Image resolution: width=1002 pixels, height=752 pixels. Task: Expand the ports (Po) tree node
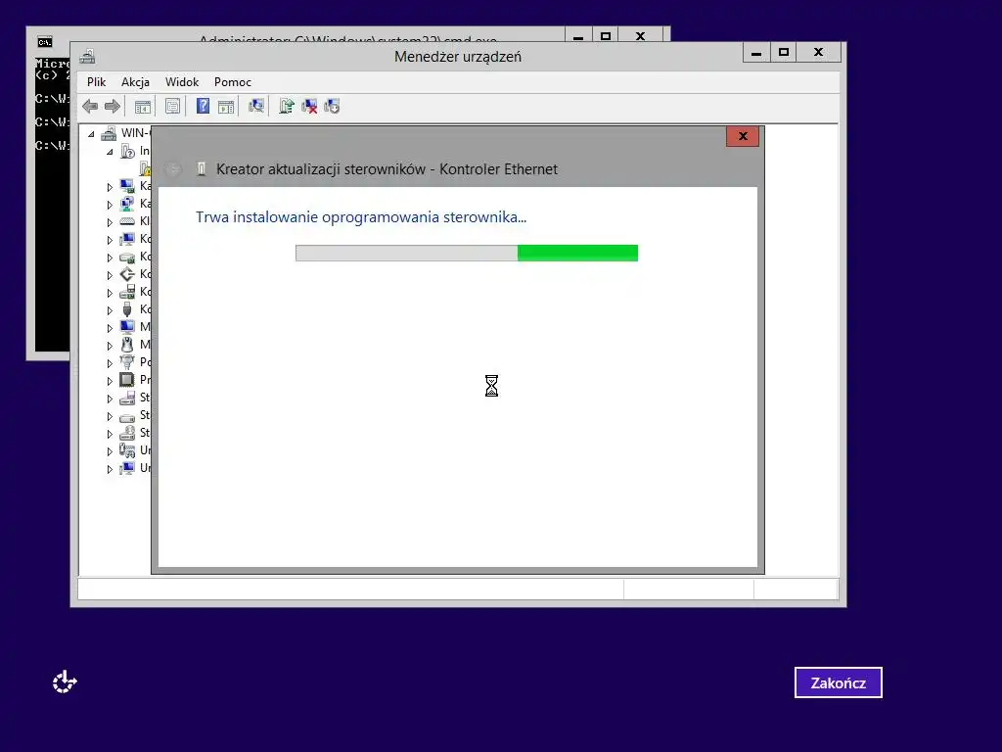(x=110, y=363)
